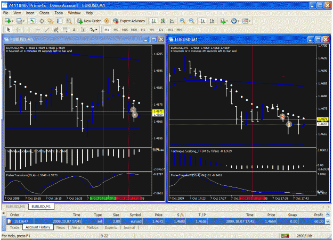This screenshot has height=240, width=333.
Task: Switch chart to H1 timeframe
Action: 143,30
